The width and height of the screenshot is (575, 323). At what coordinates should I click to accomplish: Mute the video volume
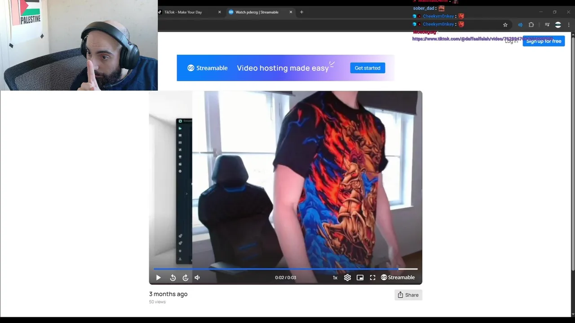(197, 278)
